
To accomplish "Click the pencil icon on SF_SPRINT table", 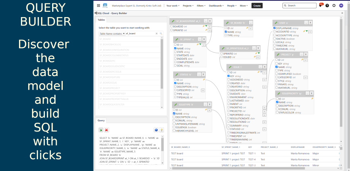I will (176, 39).
